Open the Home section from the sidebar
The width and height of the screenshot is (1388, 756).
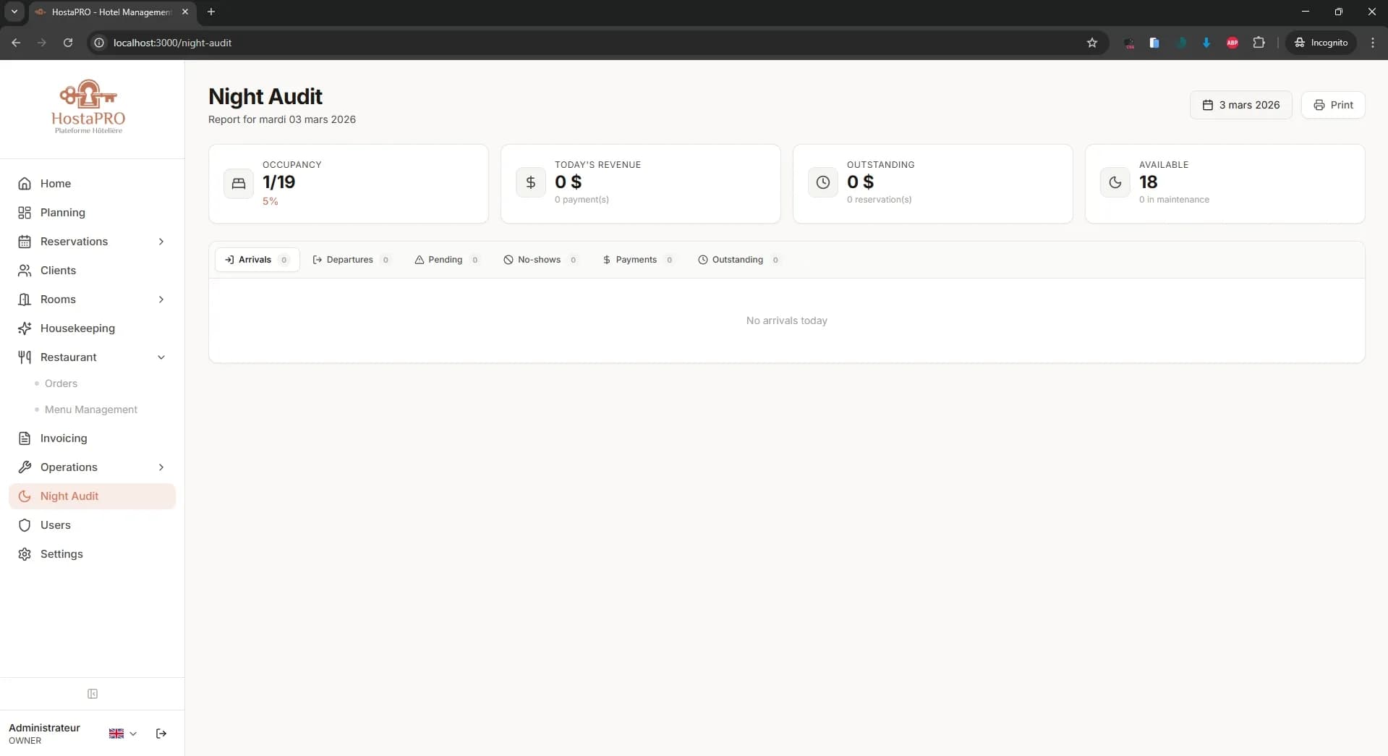coord(54,183)
